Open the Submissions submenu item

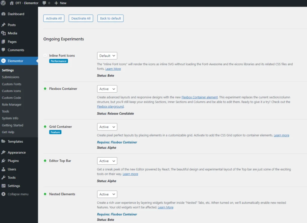click(10, 77)
